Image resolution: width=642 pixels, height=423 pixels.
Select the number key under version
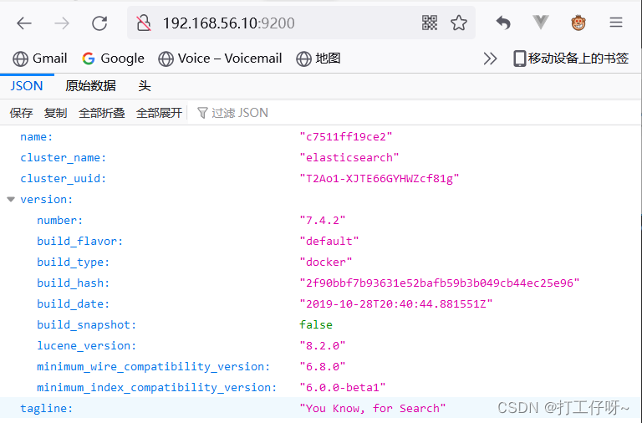pyautogui.click(x=60, y=221)
